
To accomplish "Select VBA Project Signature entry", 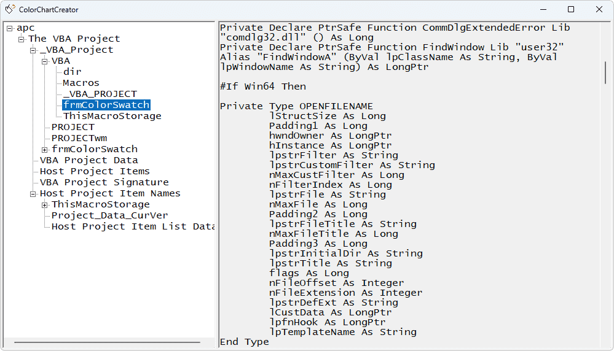I will pyautogui.click(x=104, y=182).
